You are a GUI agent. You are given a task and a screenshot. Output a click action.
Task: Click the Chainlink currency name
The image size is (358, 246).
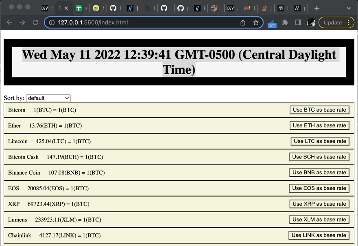[20, 235]
